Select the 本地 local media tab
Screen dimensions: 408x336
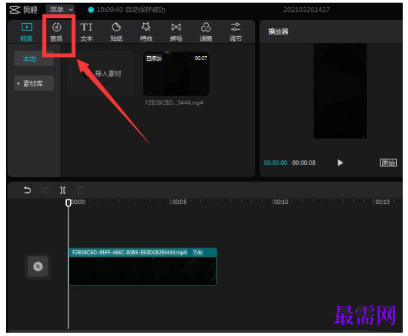34,59
